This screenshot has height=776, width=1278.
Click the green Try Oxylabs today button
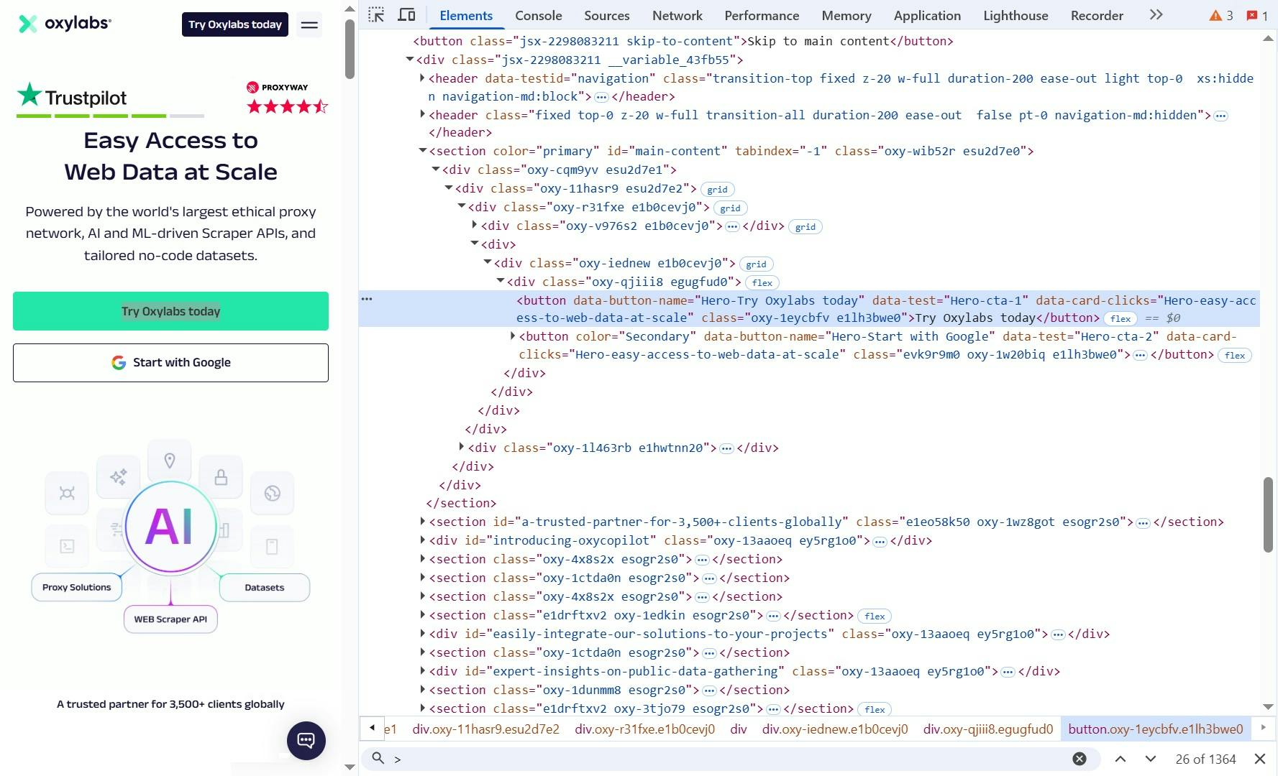[x=170, y=311]
